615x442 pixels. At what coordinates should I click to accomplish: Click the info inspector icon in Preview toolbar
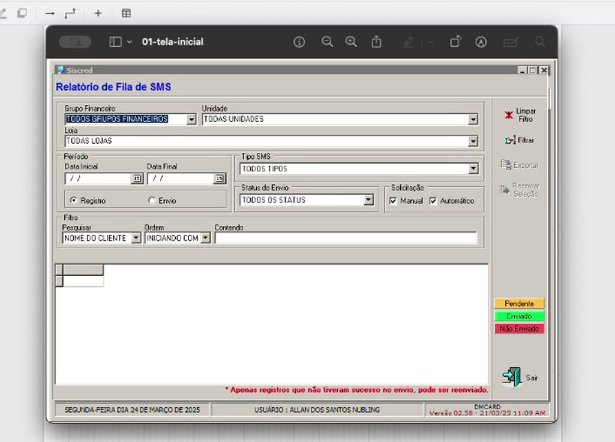click(299, 42)
